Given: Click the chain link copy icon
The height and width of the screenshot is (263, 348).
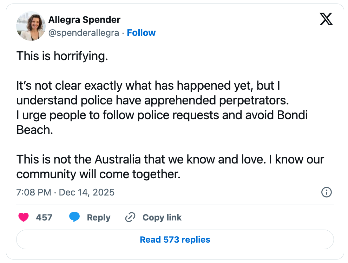Looking at the screenshot, I should (x=130, y=217).
